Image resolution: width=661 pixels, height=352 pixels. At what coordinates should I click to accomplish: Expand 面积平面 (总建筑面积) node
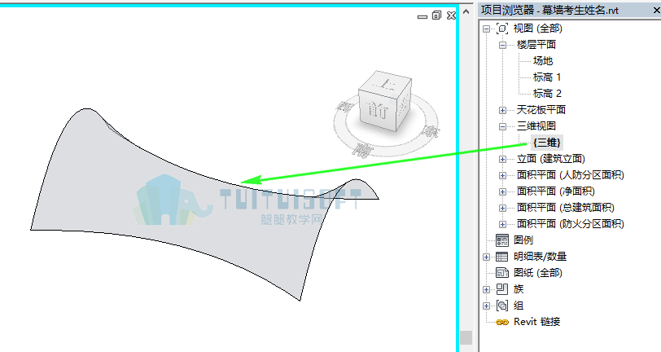click(x=502, y=208)
